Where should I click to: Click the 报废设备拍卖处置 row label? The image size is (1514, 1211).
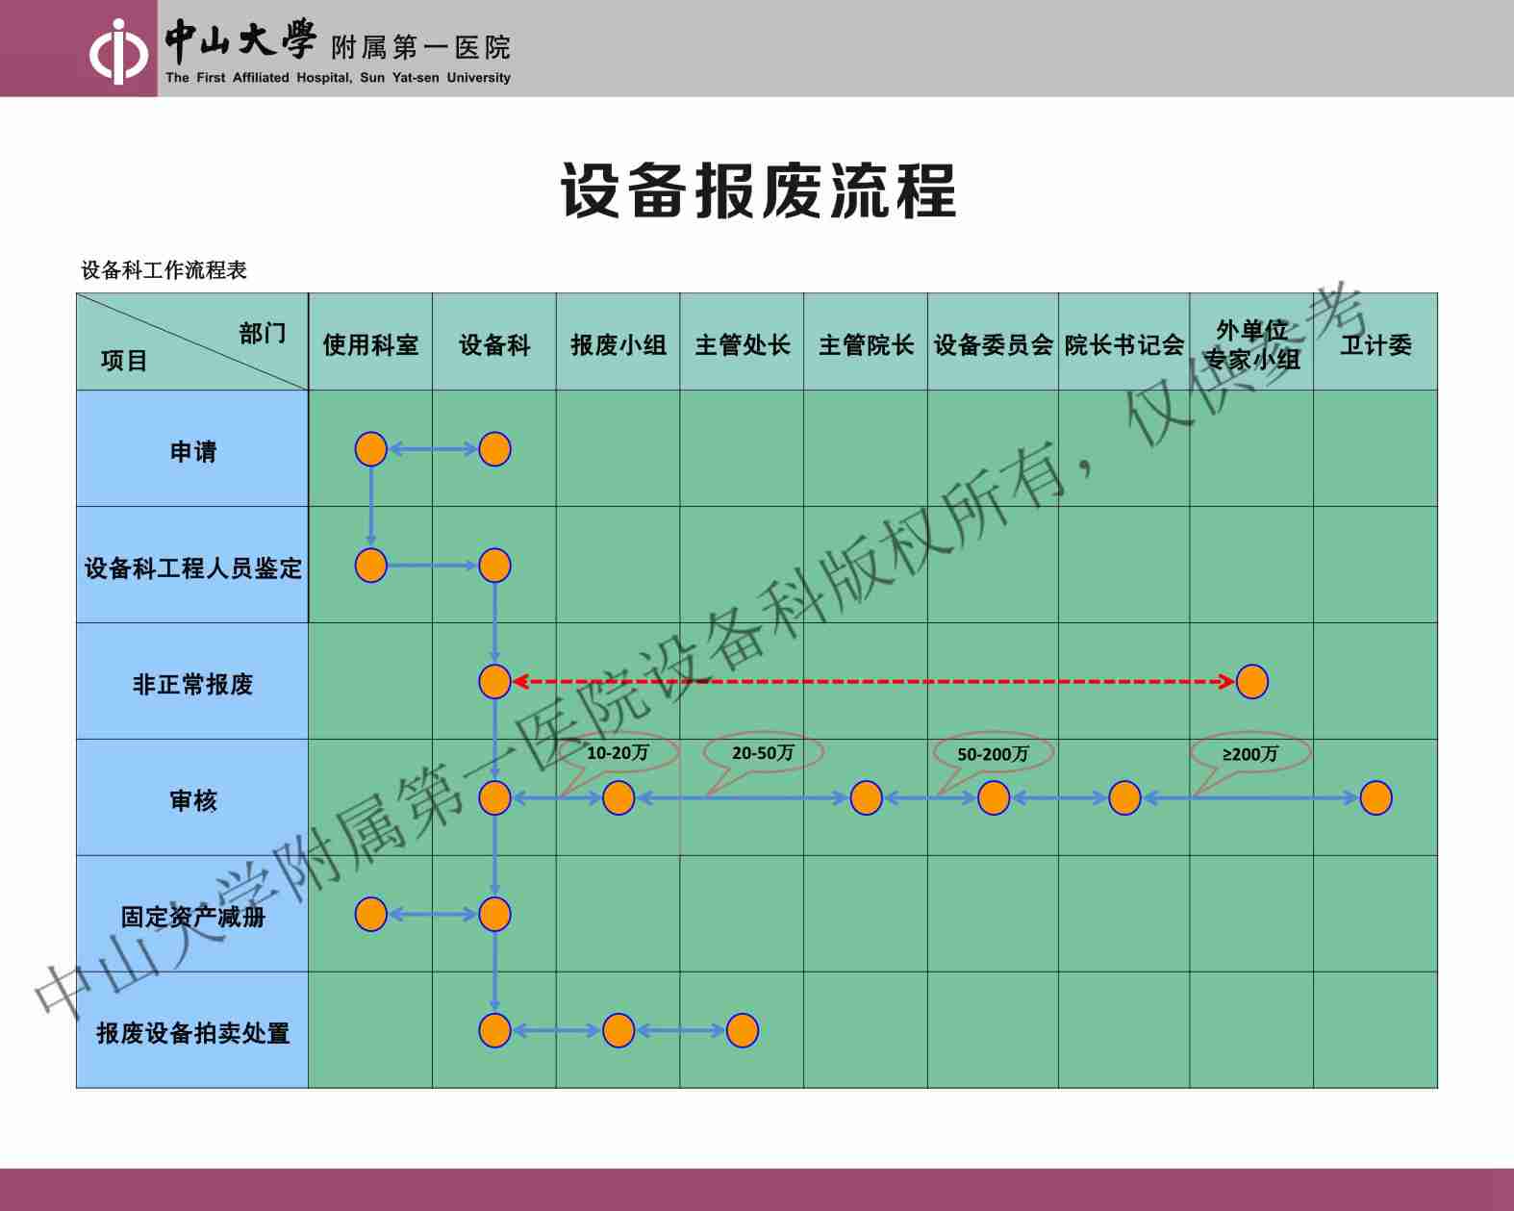pyautogui.click(x=193, y=1033)
